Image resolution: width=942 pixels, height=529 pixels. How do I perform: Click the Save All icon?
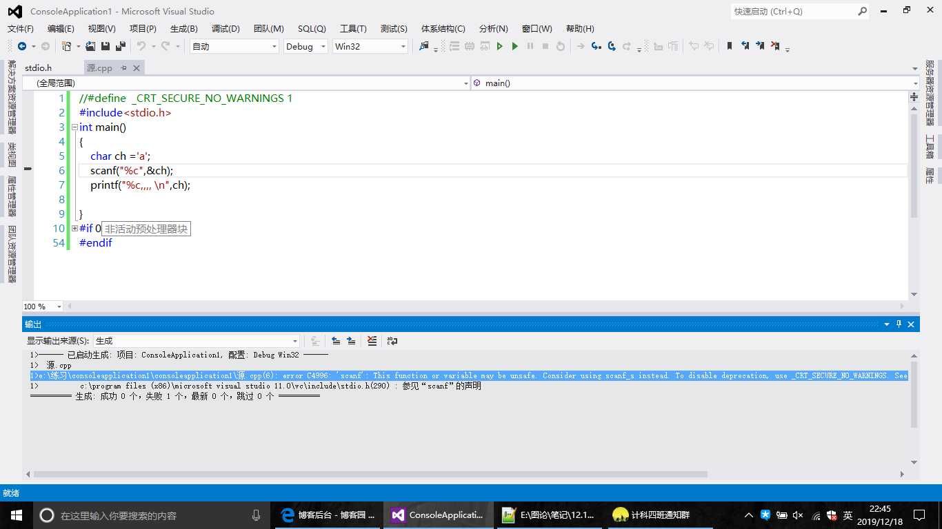pos(121,46)
